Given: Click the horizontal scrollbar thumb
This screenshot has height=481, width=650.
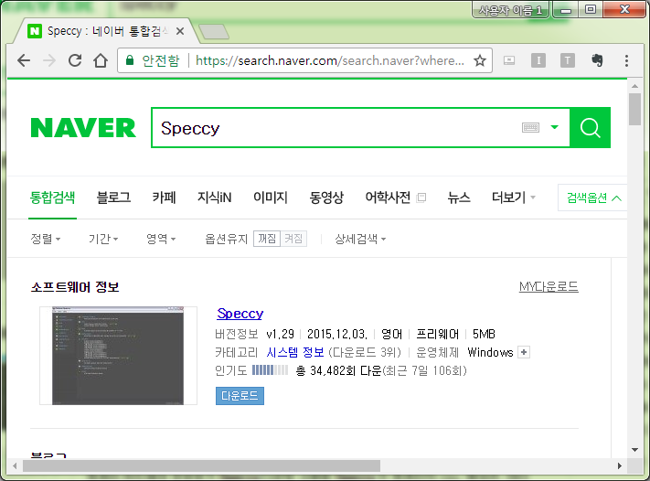Looking at the screenshot, I should point(201,466).
